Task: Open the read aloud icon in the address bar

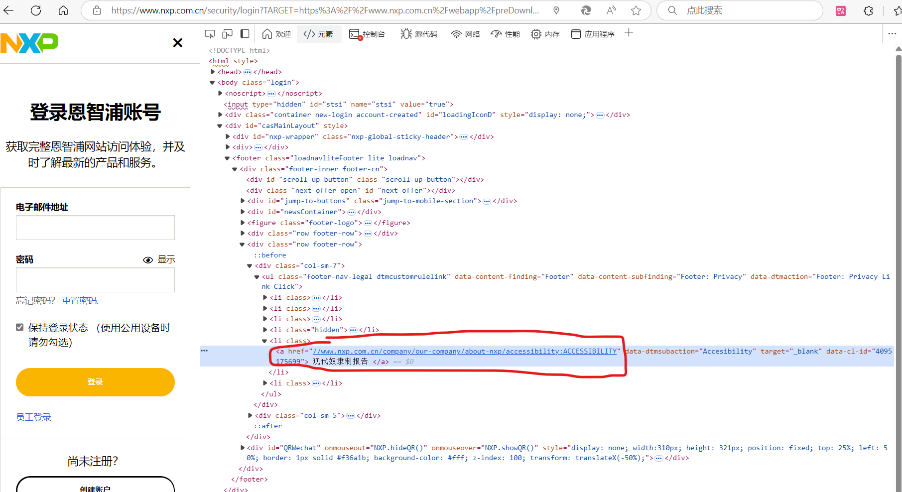Action: pyautogui.click(x=611, y=10)
